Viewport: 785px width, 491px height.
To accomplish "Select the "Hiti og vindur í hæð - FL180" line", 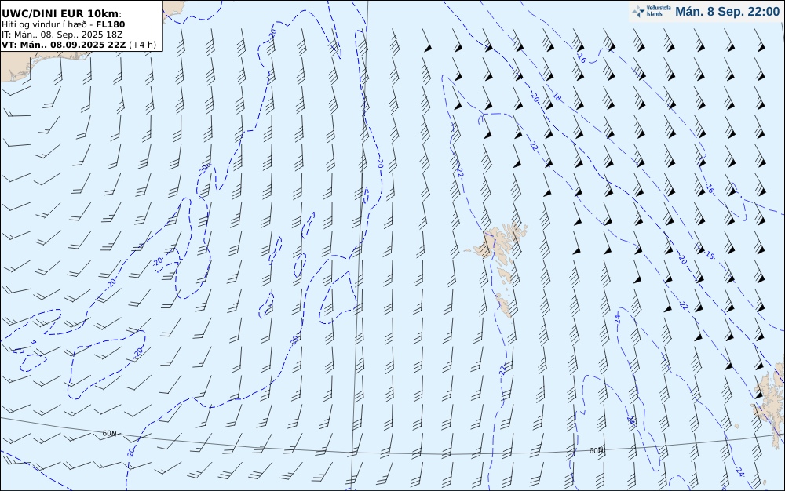I will click(x=63, y=24).
